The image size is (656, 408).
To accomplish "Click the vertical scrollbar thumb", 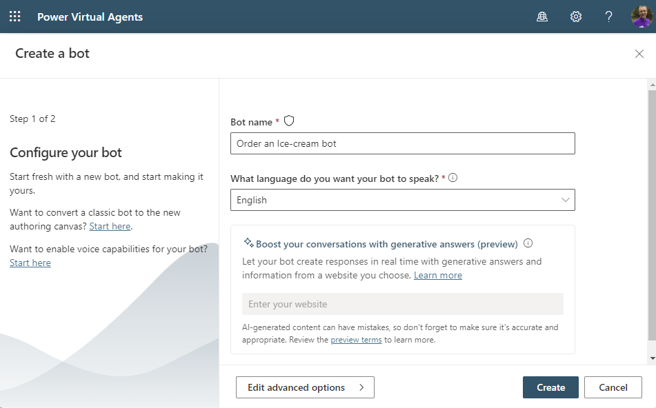I will pos(653,215).
